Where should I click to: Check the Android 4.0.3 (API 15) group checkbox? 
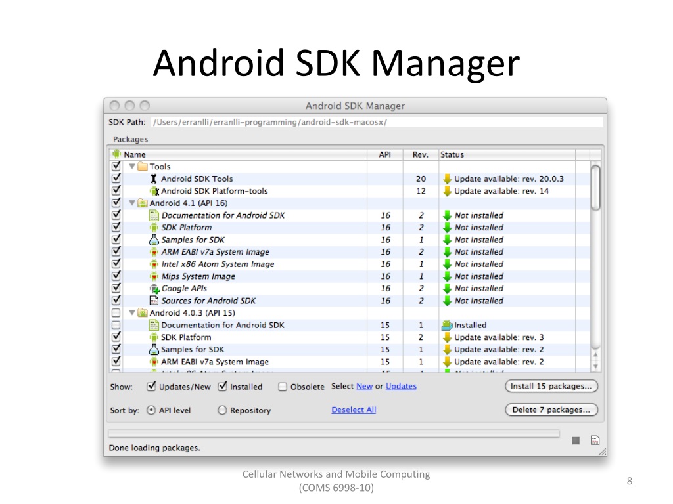[x=116, y=313]
